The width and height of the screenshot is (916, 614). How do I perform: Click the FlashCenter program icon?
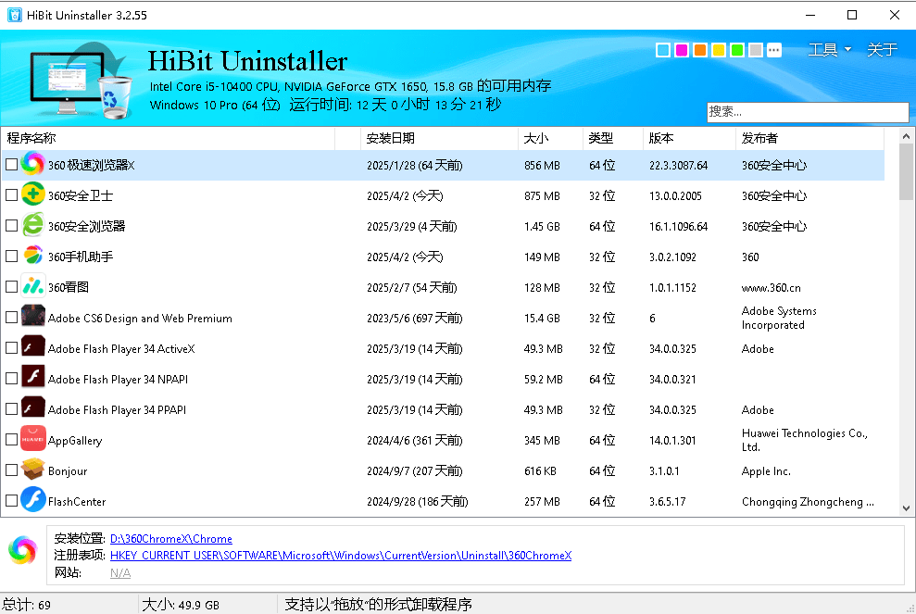[x=31, y=501]
